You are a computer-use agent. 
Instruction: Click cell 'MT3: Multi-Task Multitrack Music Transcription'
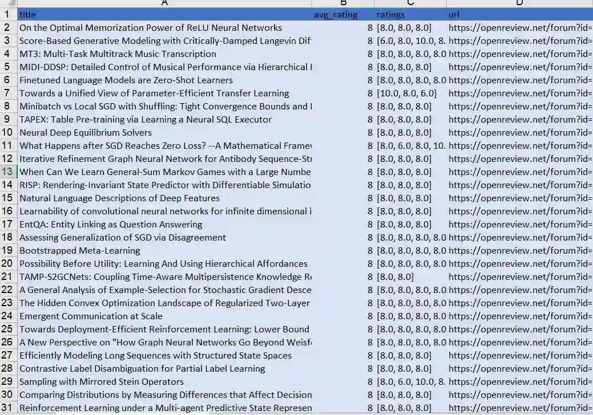click(x=164, y=54)
